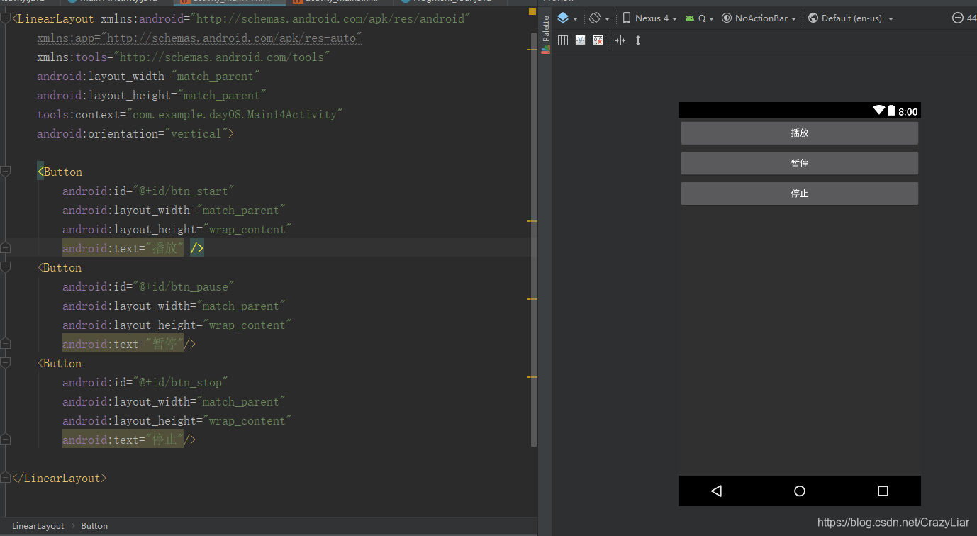Screen dimensions: 977x536
Task: Select LinearLayout in the breadcrumb bar
Action: [38, 526]
